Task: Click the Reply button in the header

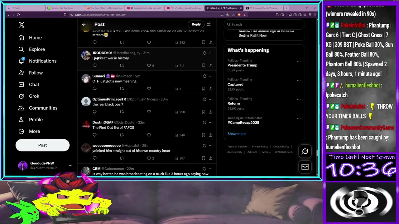Action: coord(196,24)
